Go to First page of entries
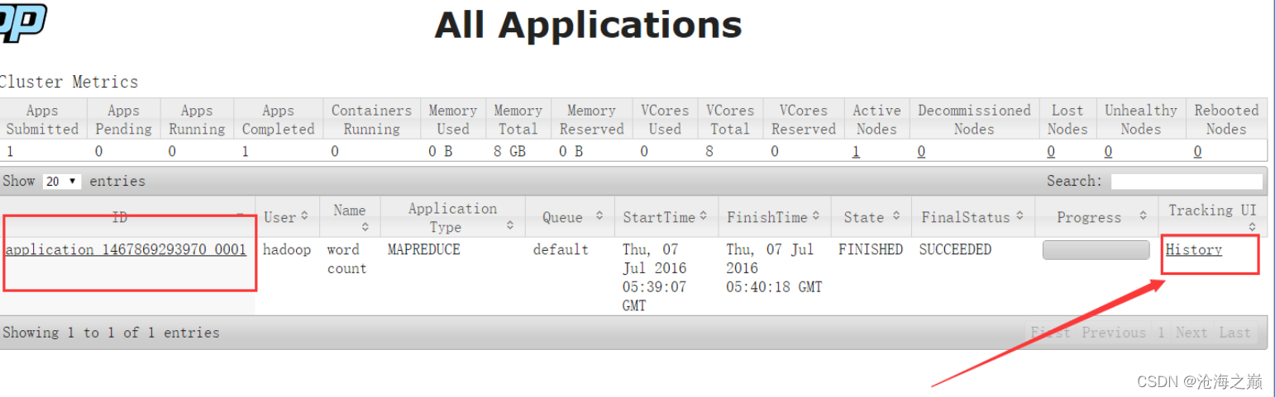1275x397 pixels. click(x=1050, y=333)
